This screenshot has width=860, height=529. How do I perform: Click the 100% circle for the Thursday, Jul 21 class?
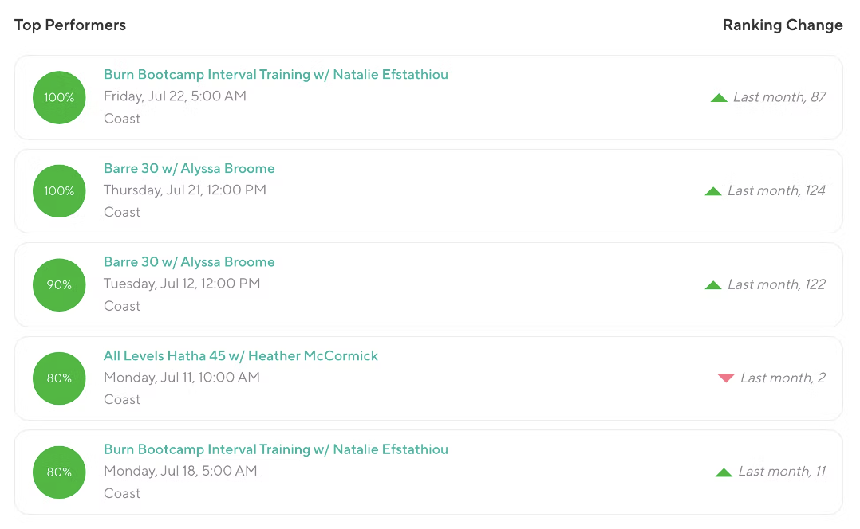(x=59, y=191)
